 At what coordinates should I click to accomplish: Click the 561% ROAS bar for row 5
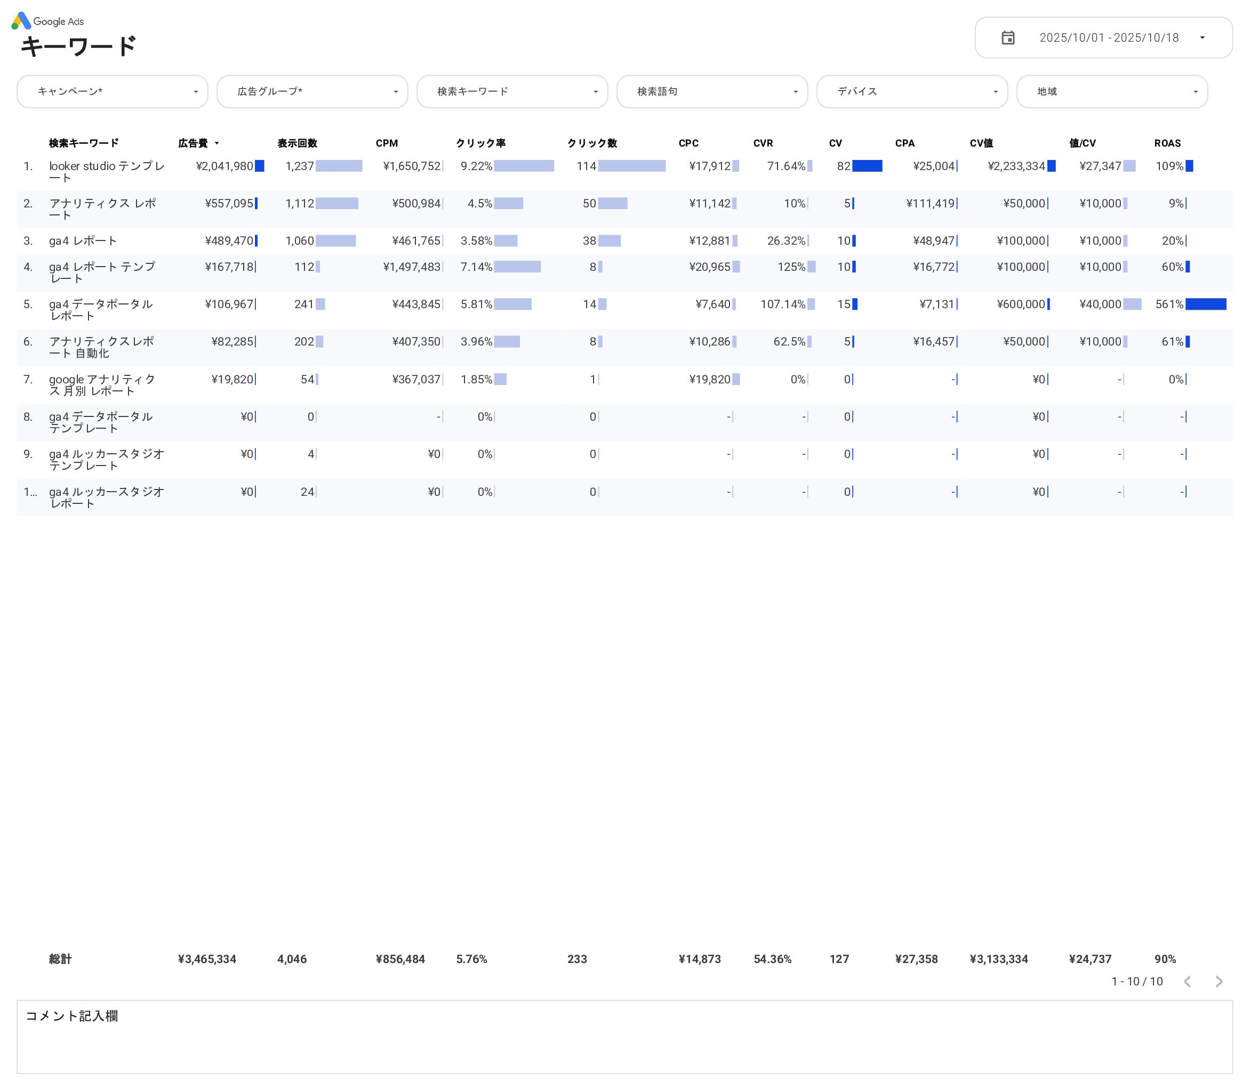pyautogui.click(x=1205, y=304)
